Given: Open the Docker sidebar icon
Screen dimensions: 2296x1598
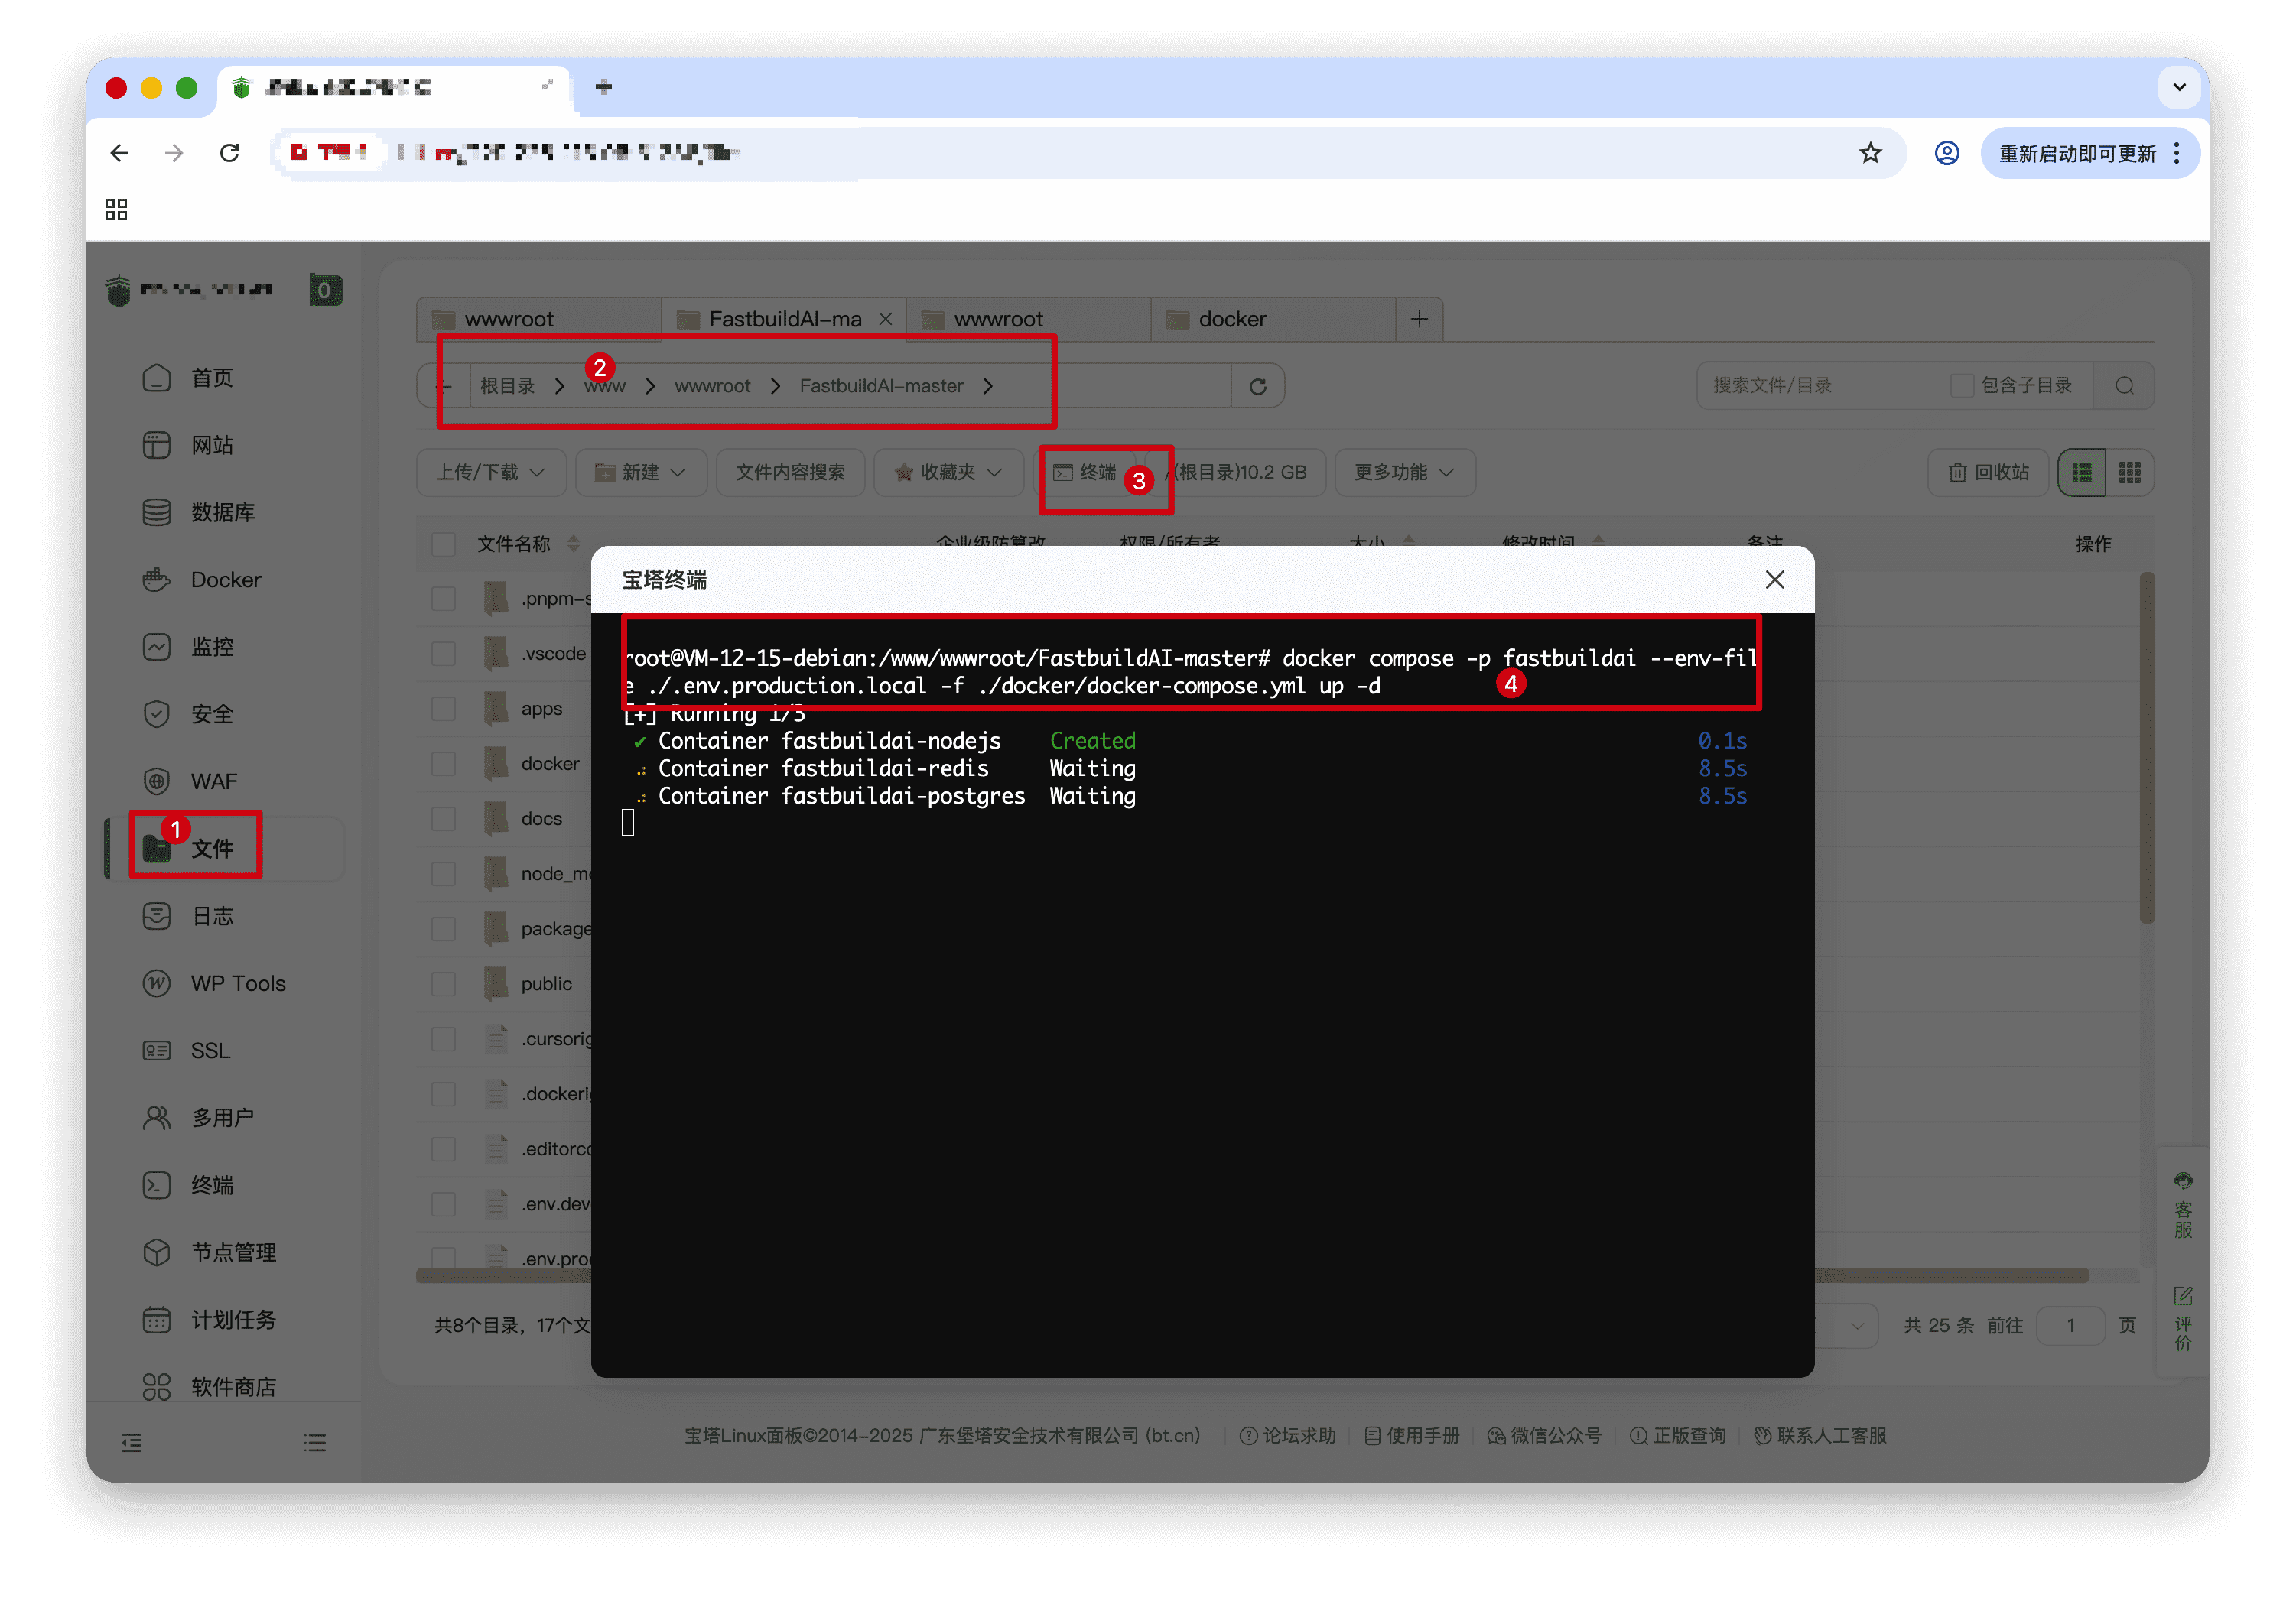Looking at the screenshot, I should 156,580.
